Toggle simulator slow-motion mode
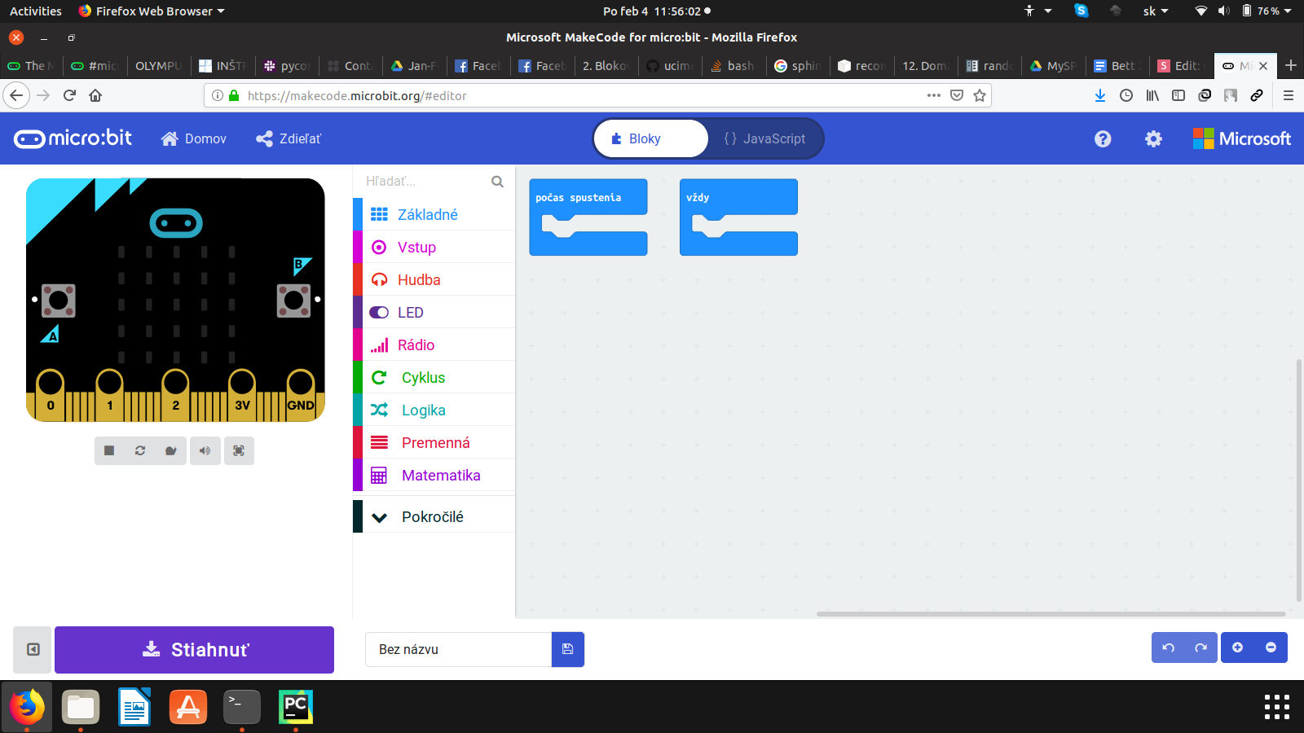Screen dimensions: 1304x733 (171, 450)
